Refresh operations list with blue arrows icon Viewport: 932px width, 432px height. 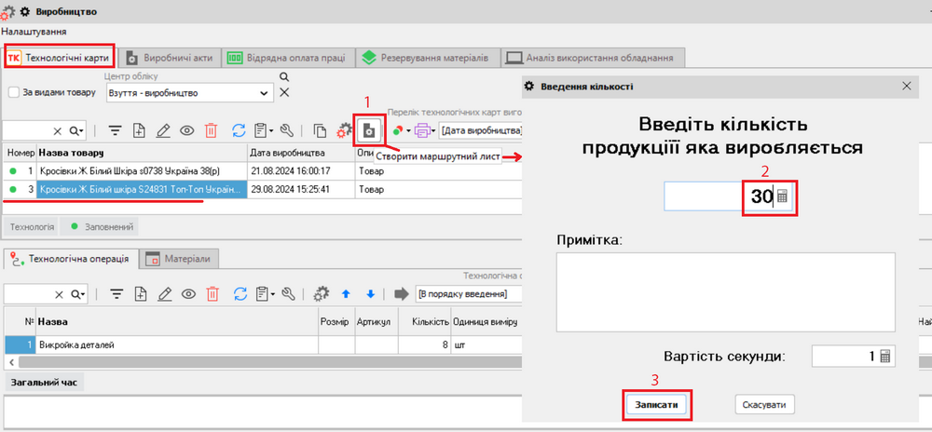click(239, 293)
